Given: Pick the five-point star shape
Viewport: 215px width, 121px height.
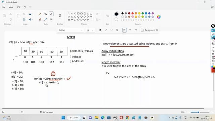Looking at the screenshot, I should 69,20.
